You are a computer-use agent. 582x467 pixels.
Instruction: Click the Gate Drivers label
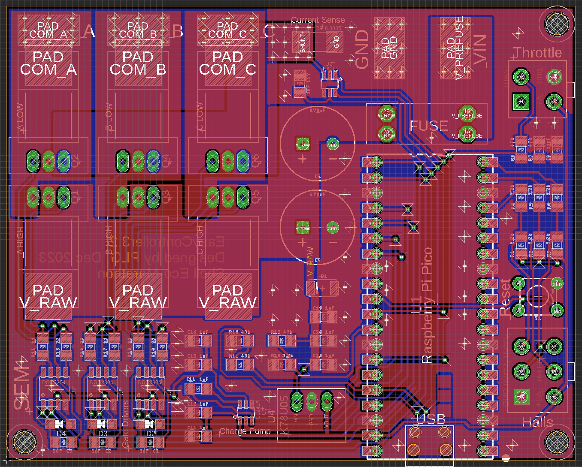pyautogui.click(x=125, y=425)
